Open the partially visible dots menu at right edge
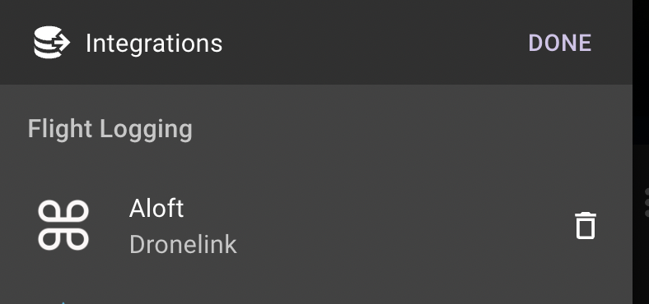The image size is (649, 304). tap(646, 202)
